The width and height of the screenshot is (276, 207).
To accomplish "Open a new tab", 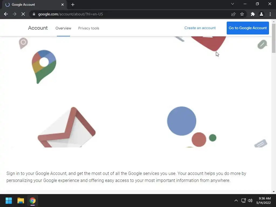I will [73, 5].
